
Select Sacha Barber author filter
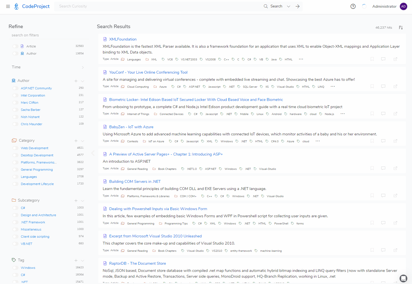[x=31, y=110]
